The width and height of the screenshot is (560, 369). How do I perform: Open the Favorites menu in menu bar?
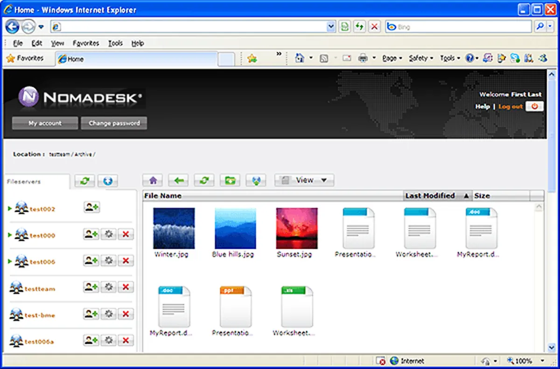pos(86,43)
